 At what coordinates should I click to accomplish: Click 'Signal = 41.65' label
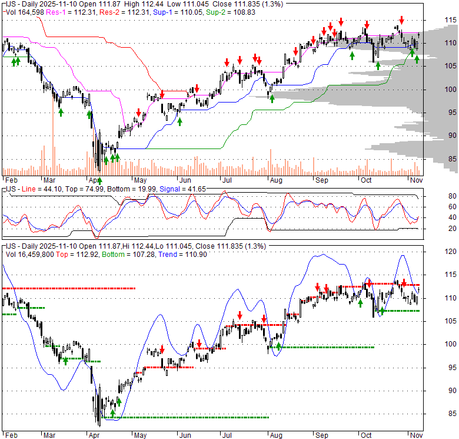(182, 189)
